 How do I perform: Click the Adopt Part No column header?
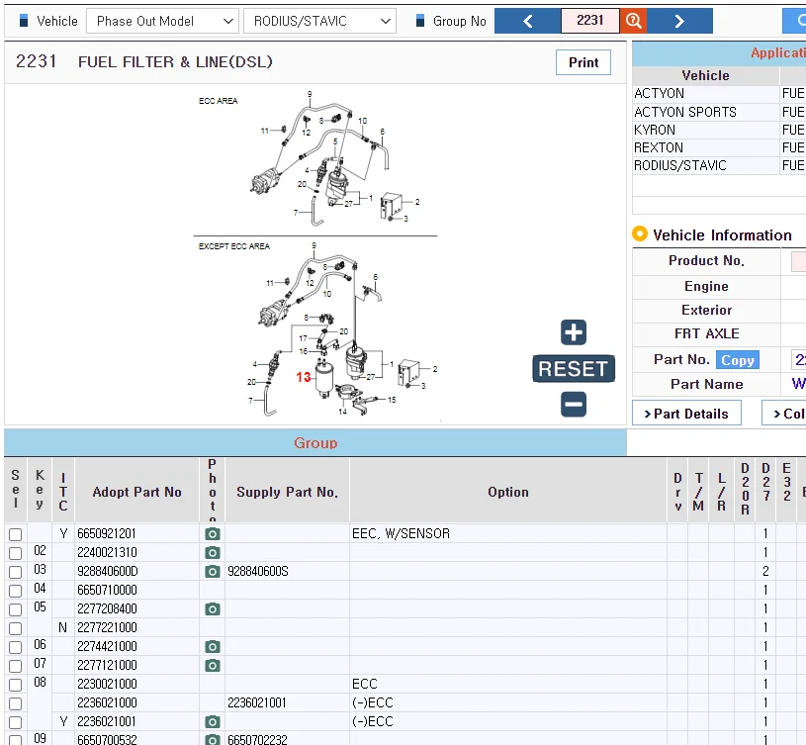point(136,492)
